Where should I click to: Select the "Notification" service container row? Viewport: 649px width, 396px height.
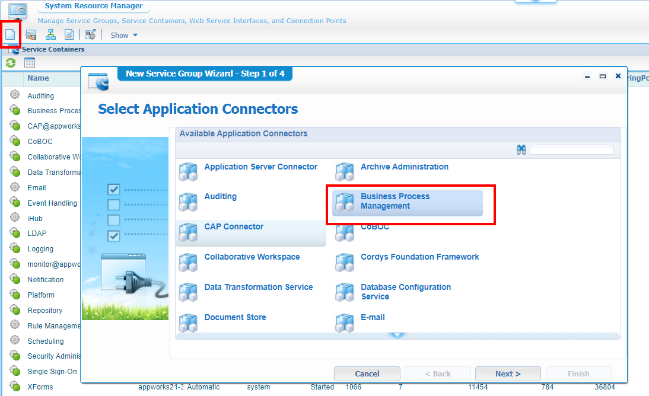pos(46,280)
